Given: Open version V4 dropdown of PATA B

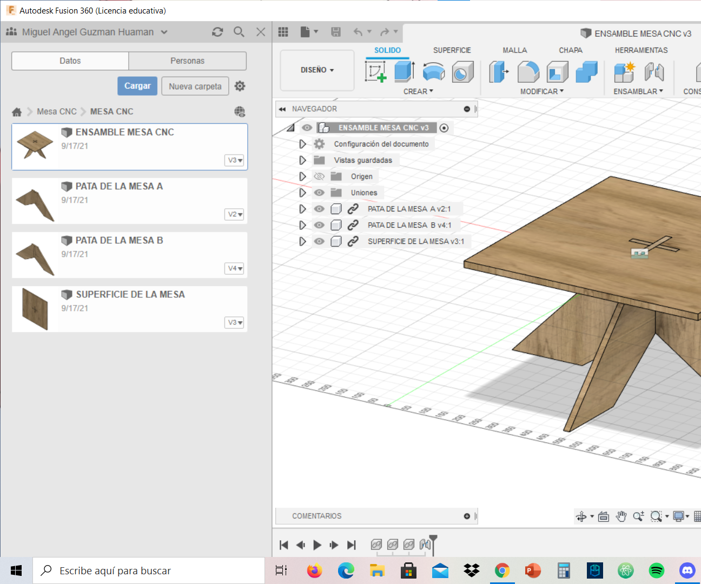Looking at the screenshot, I should click(x=234, y=268).
